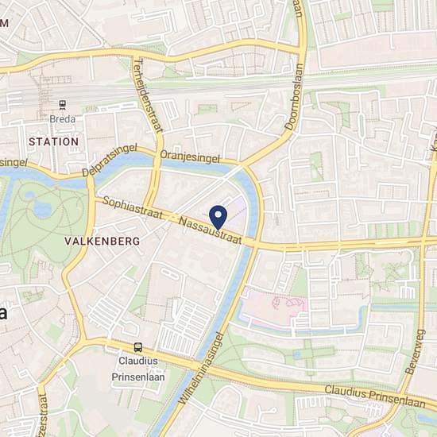Click the Claudius Prinsenlaan bus stop name

(x=138, y=369)
